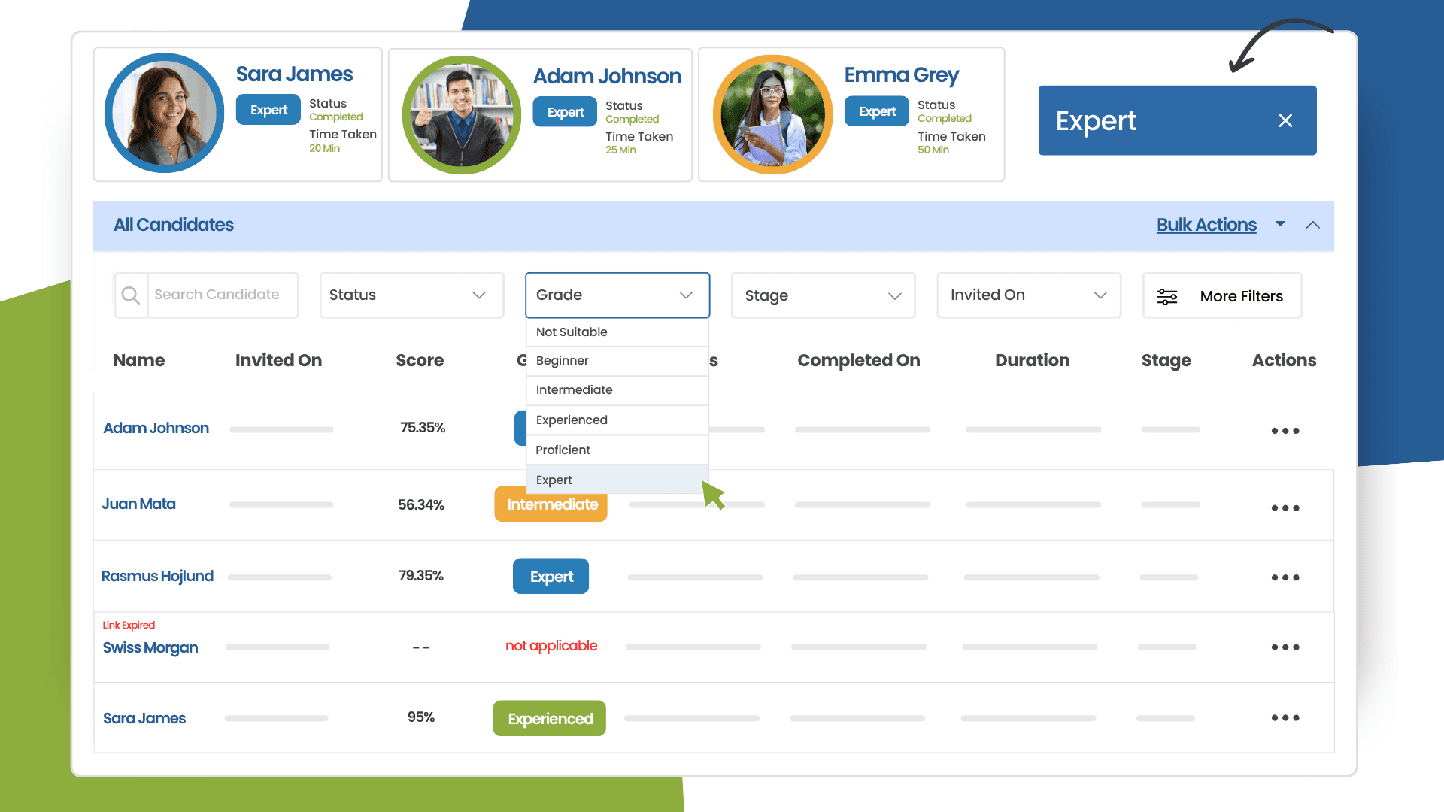
Task: Open the actions menu for Sara James
Action: click(1285, 717)
